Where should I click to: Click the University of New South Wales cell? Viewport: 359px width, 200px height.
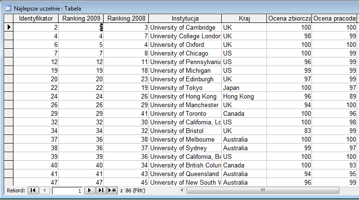point(185,182)
